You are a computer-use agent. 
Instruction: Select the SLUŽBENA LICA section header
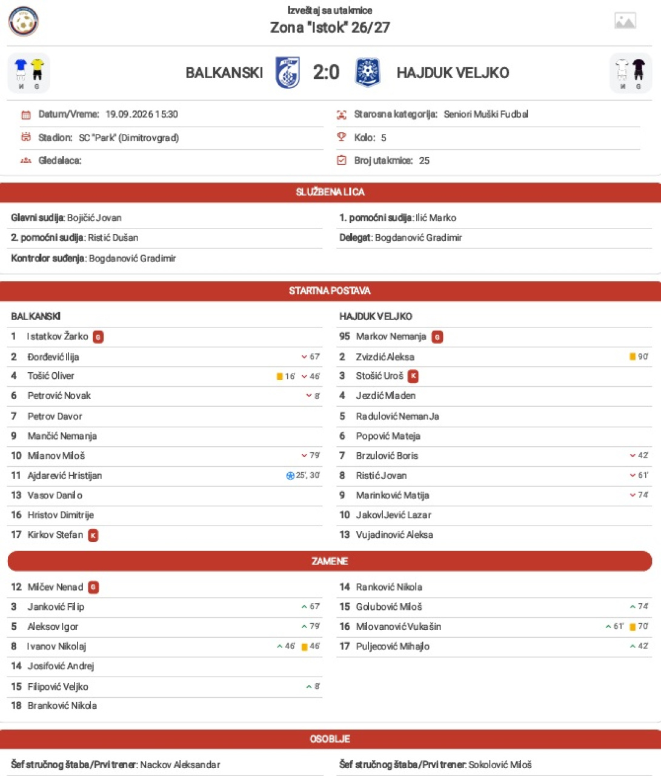coord(330,192)
